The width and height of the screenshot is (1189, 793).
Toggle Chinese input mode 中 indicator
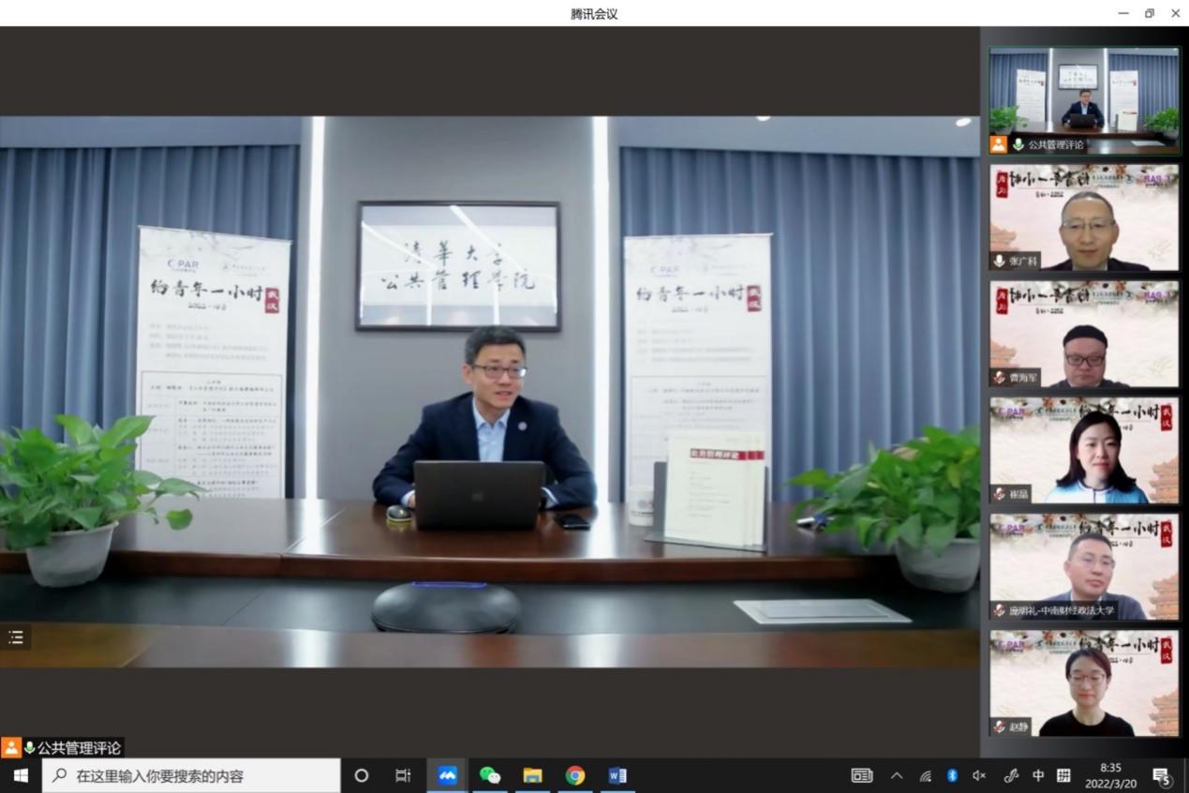coord(1038,775)
